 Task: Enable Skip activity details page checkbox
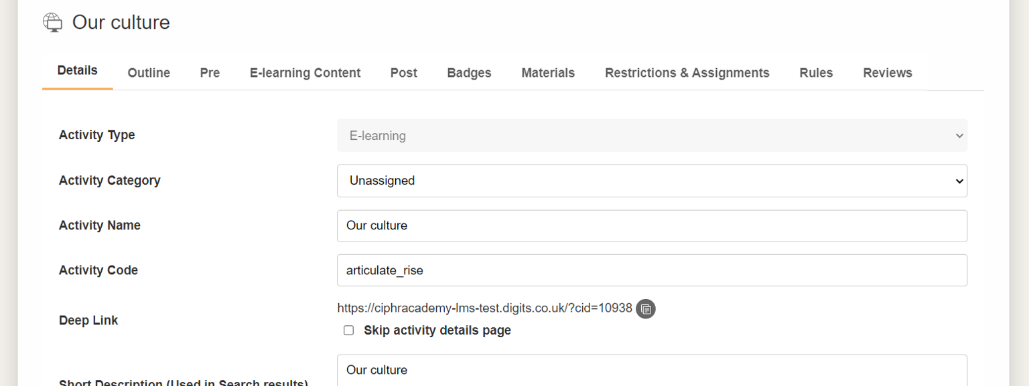point(348,330)
